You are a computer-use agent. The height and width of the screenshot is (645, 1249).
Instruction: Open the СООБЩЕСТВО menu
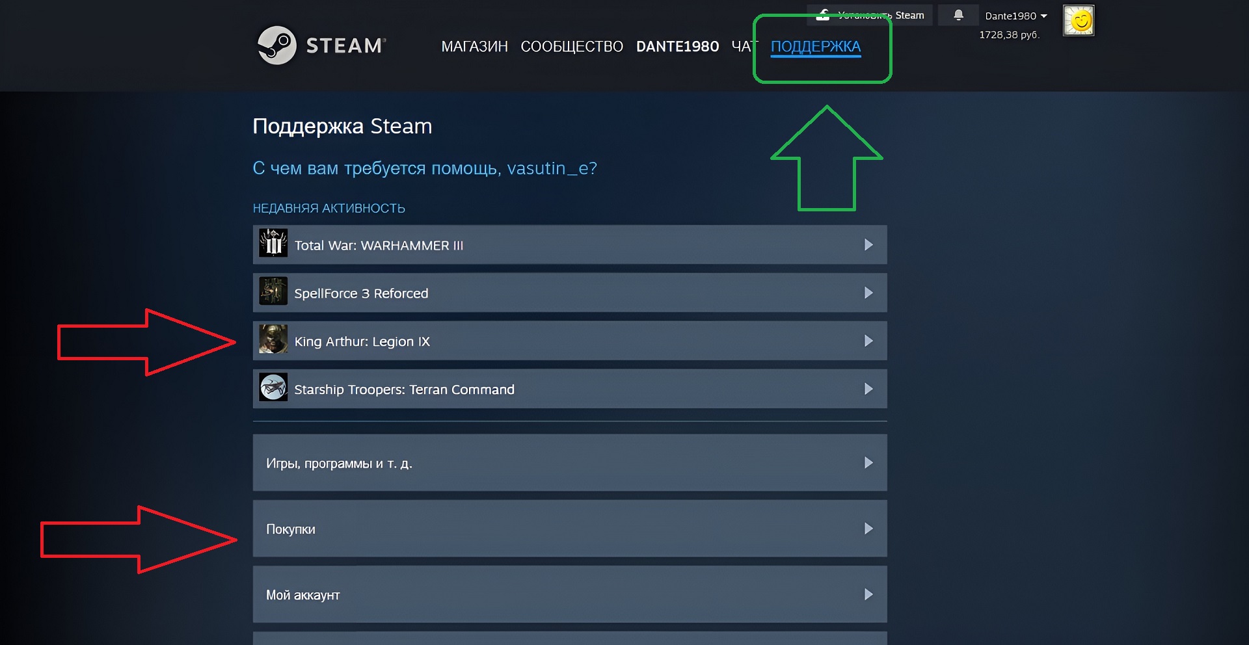[x=572, y=46]
